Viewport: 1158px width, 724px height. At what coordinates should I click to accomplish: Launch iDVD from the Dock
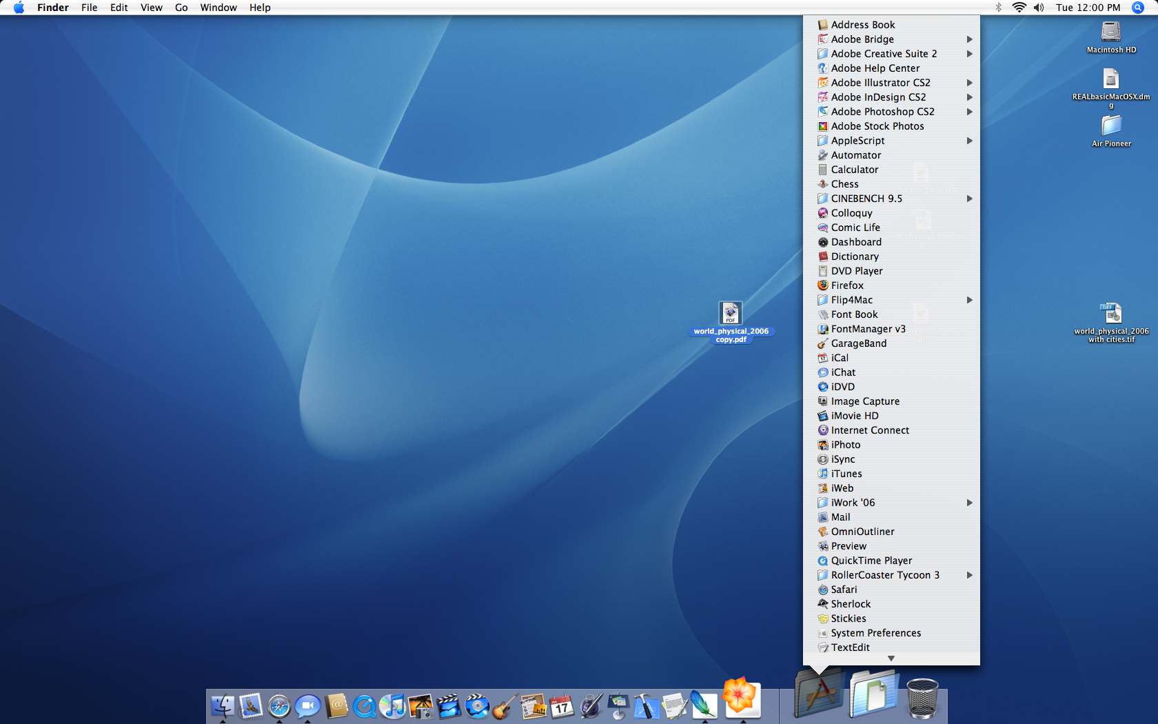tap(477, 706)
